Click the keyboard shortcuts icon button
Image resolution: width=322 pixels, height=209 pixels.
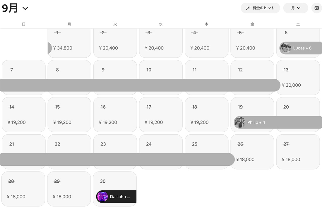[316, 8]
